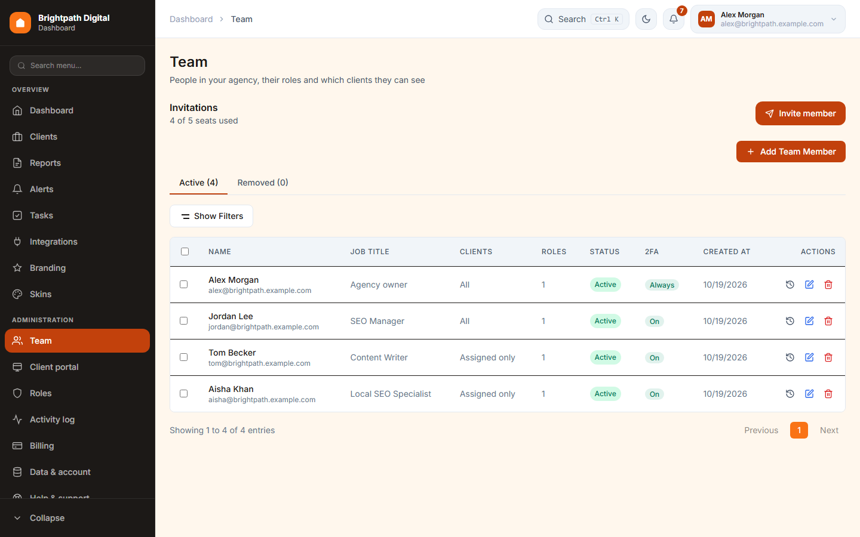The image size is (860, 537).
Task: Go to the Previous page
Action: tap(761, 430)
